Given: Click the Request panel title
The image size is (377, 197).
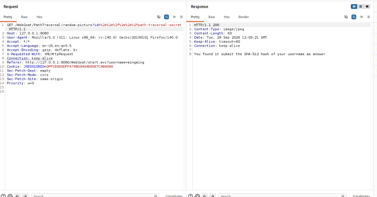Looking at the screenshot, I should pos(11,7).
